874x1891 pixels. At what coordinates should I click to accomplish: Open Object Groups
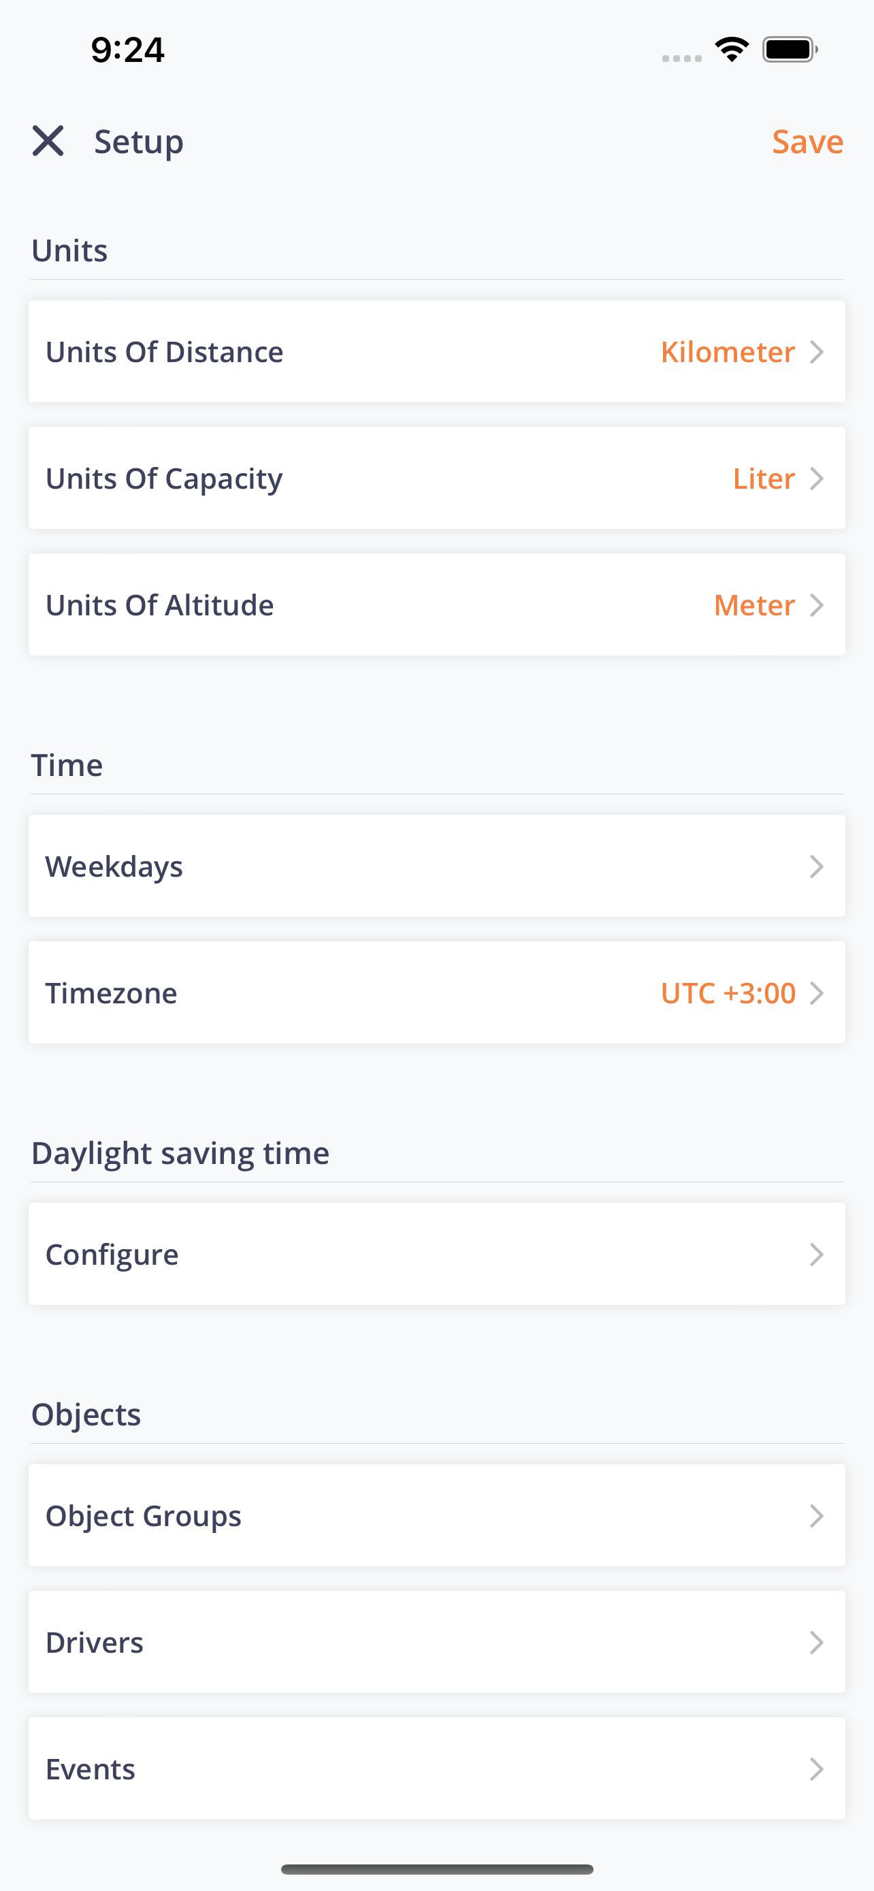[436, 1515]
